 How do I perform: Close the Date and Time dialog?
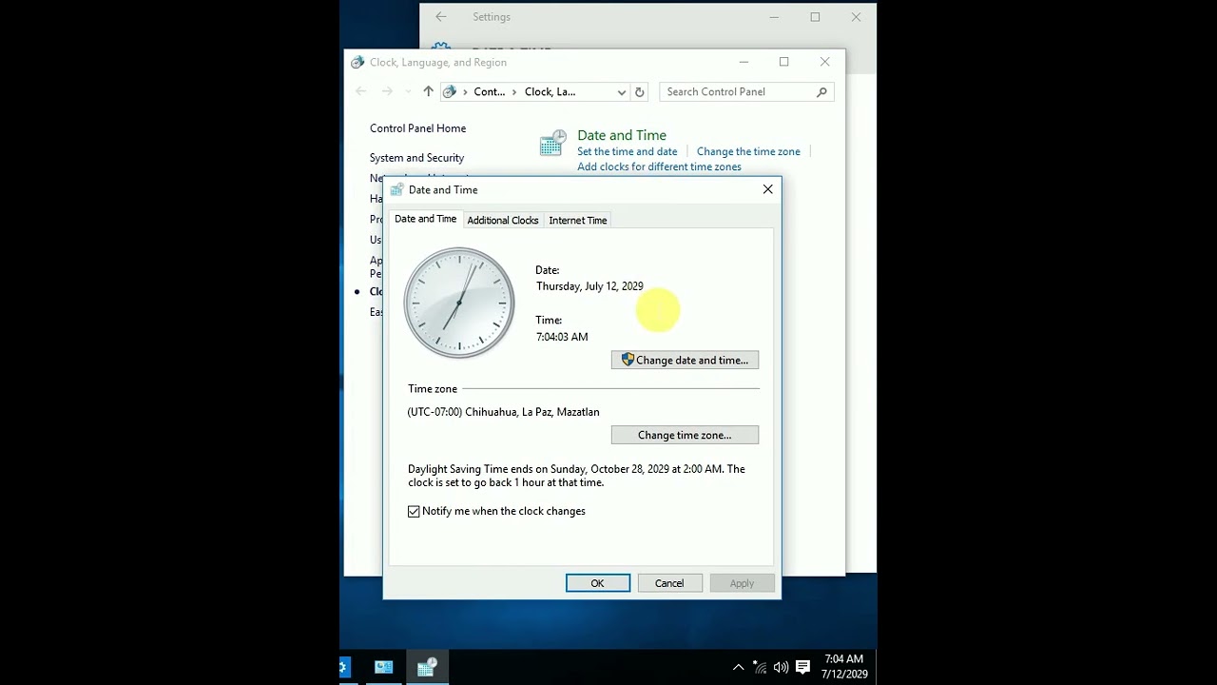coord(767,189)
